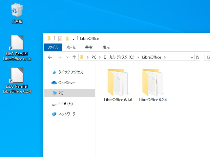Select ネットワーク in the navigation pane
The image size is (210, 157).
coord(69,114)
